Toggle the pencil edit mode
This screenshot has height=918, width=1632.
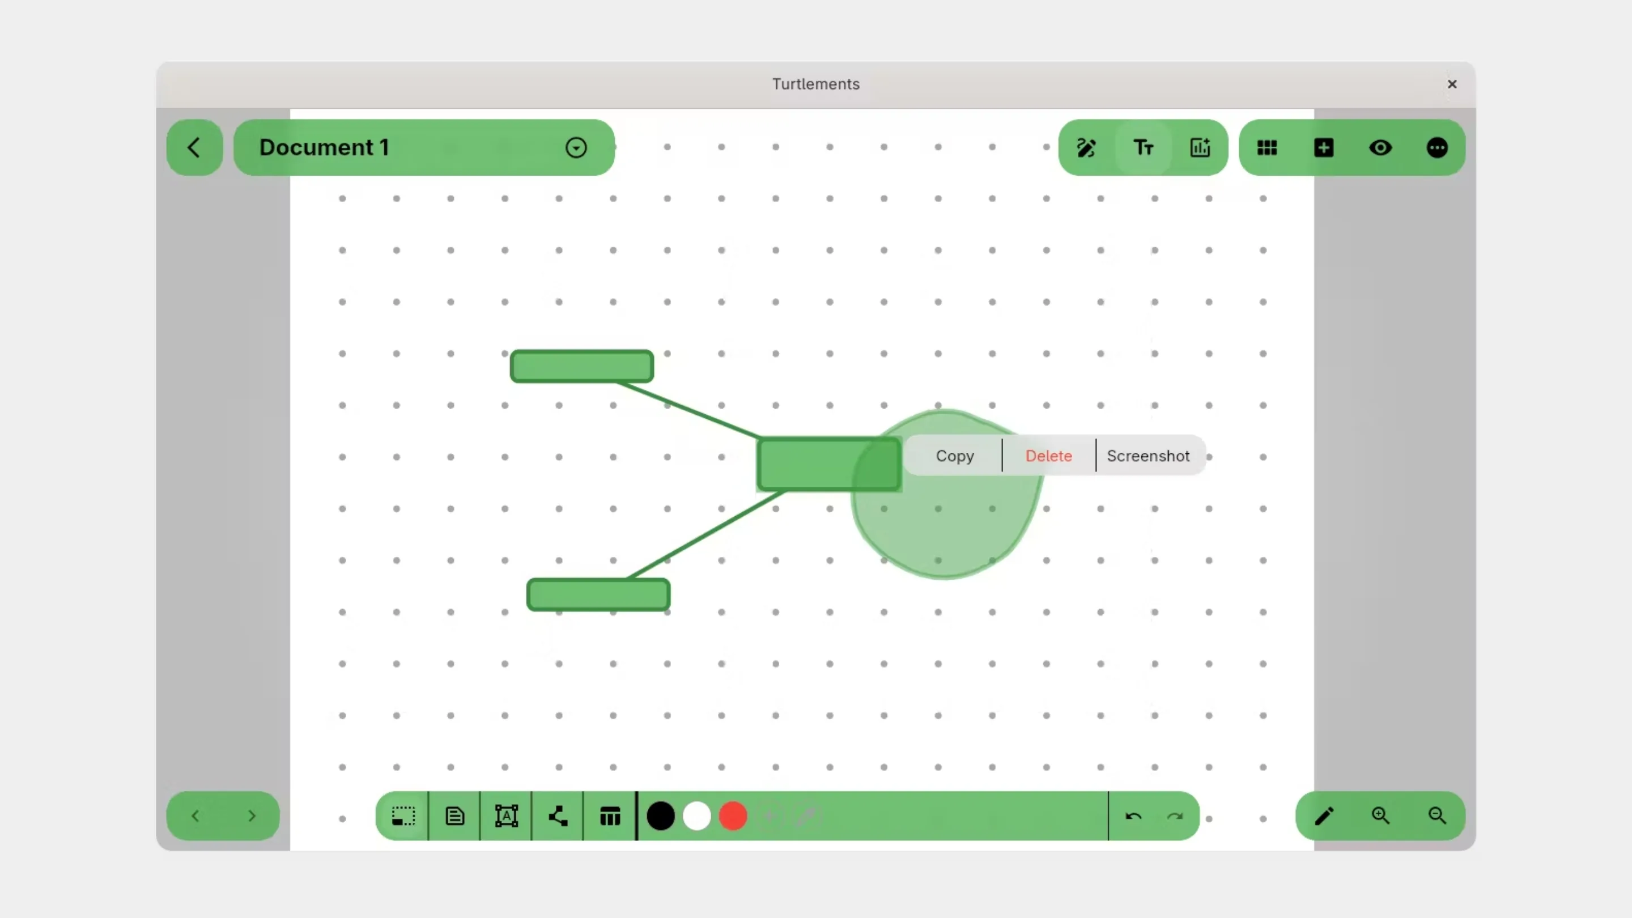pos(1324,816)
